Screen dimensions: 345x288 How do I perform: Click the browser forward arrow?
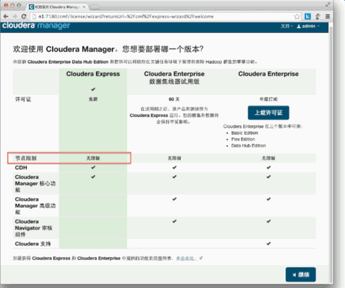click(x=15, y=16)
